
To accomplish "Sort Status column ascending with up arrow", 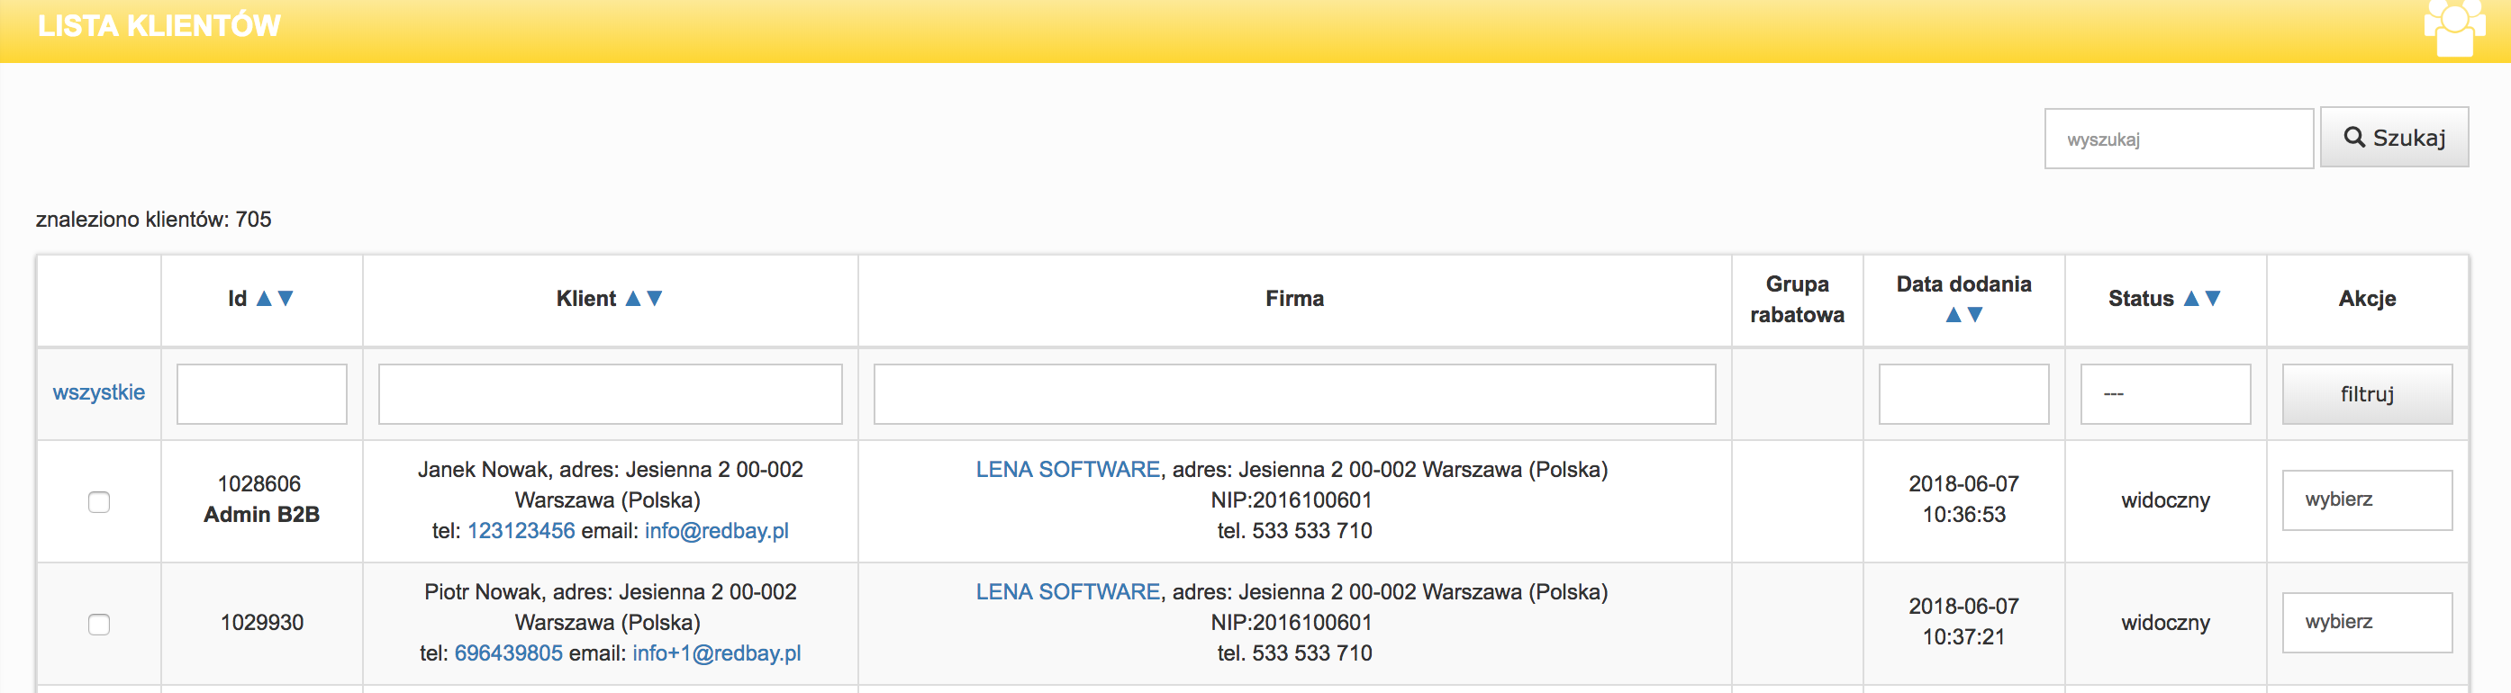I will pos(2190,298).
